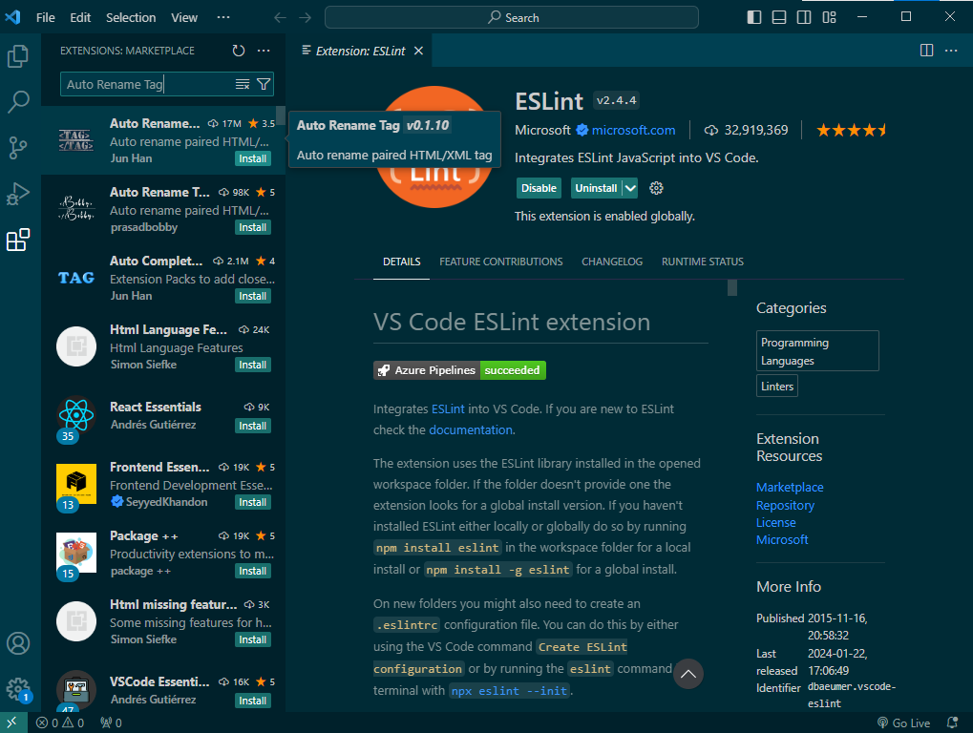Jump back to top with round arrow button
The image size is (973, 733).
[x=688, y=674]
